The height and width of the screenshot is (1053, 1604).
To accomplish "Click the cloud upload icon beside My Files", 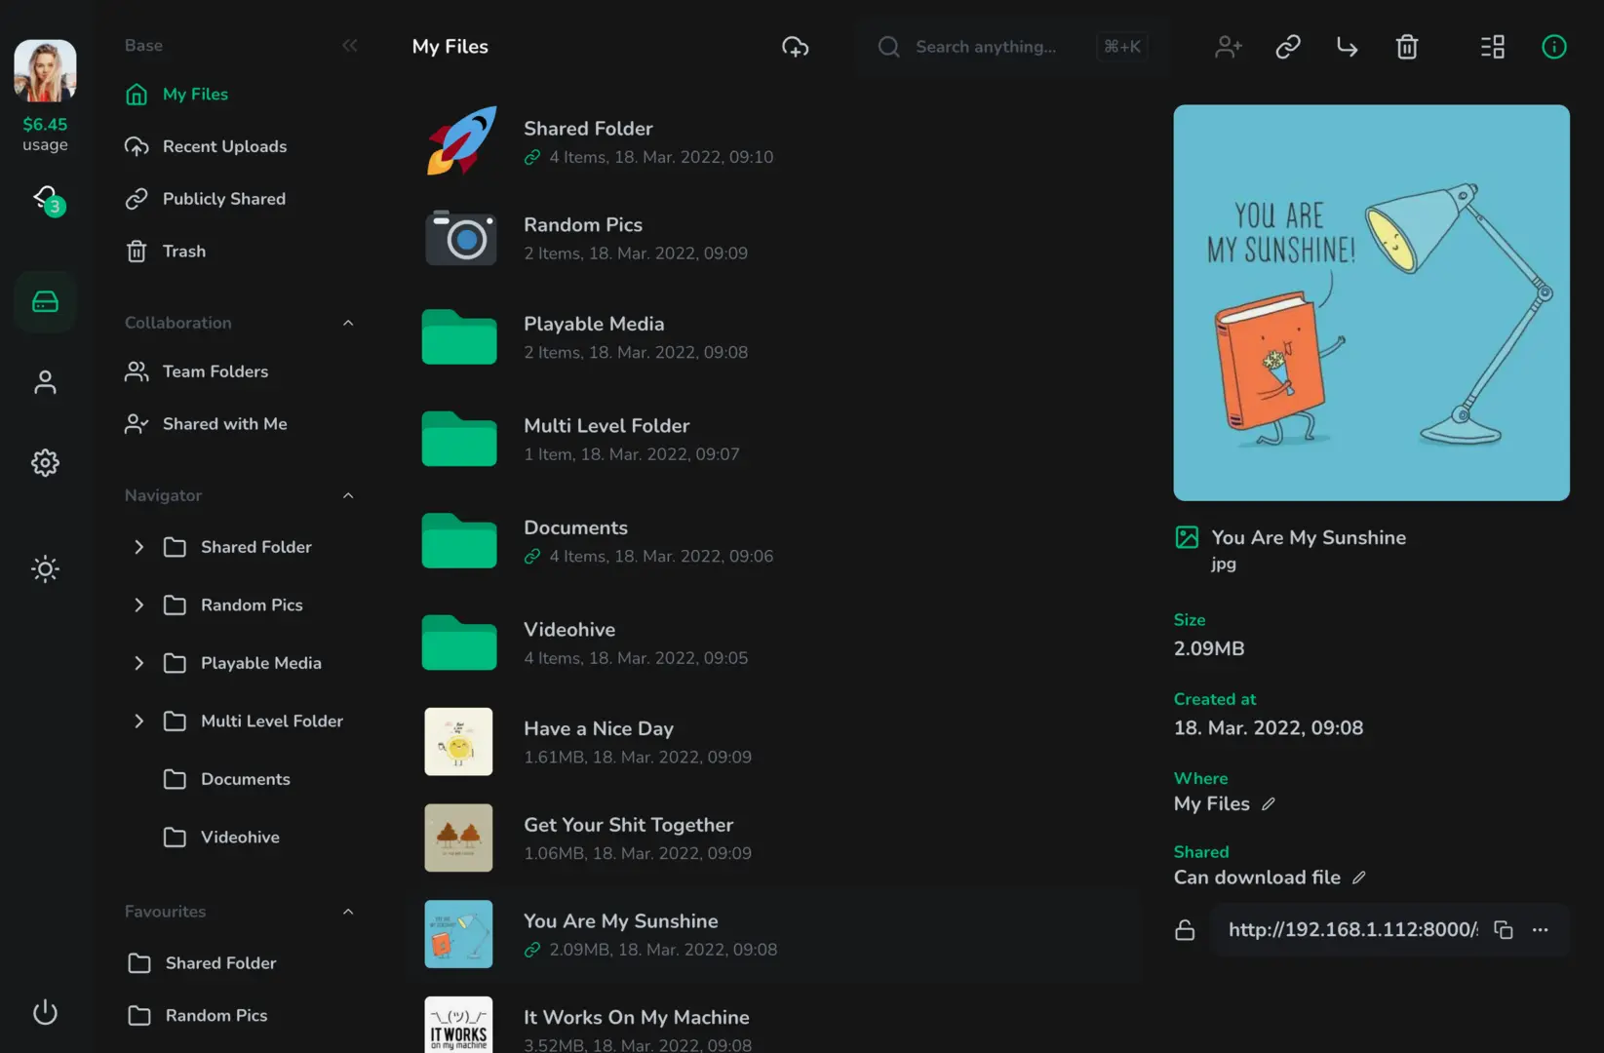I will click(x=795, y=47).
